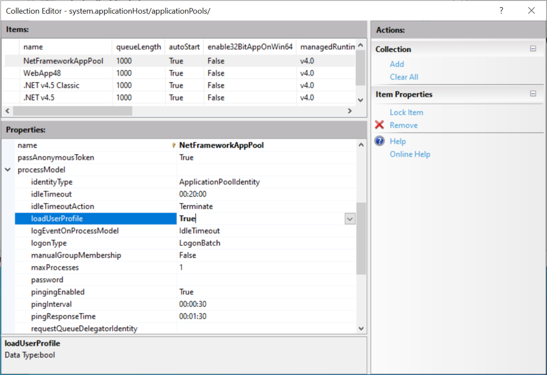Click the autoStart column header
The image size is (547, 375).
click(184, 47)
